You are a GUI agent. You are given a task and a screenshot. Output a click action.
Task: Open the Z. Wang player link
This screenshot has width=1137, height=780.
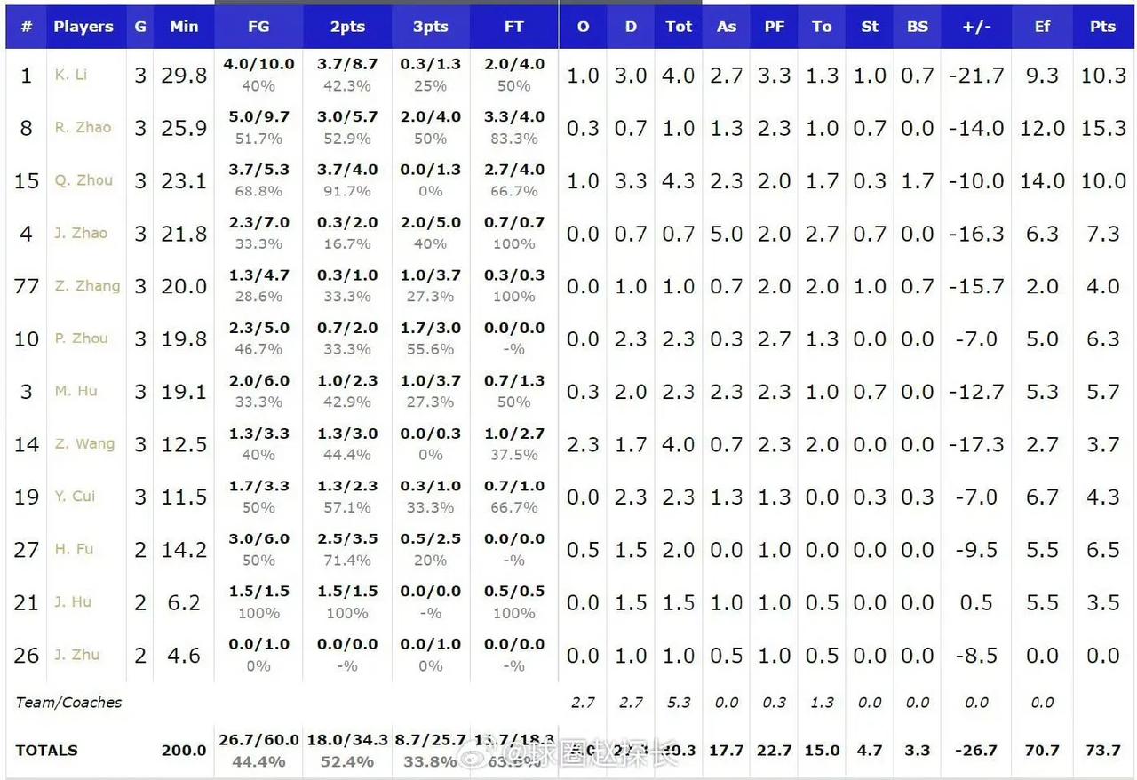point(84,444)
